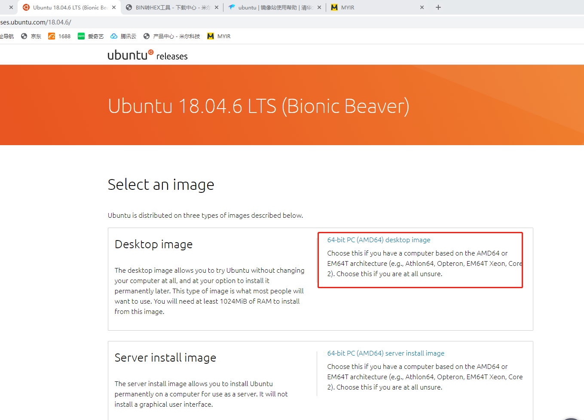This screenshot has width=584, height=420.
Task: Click the blue bird favicon on ubuntu mirror tab
Action: [x=232, y=7]
